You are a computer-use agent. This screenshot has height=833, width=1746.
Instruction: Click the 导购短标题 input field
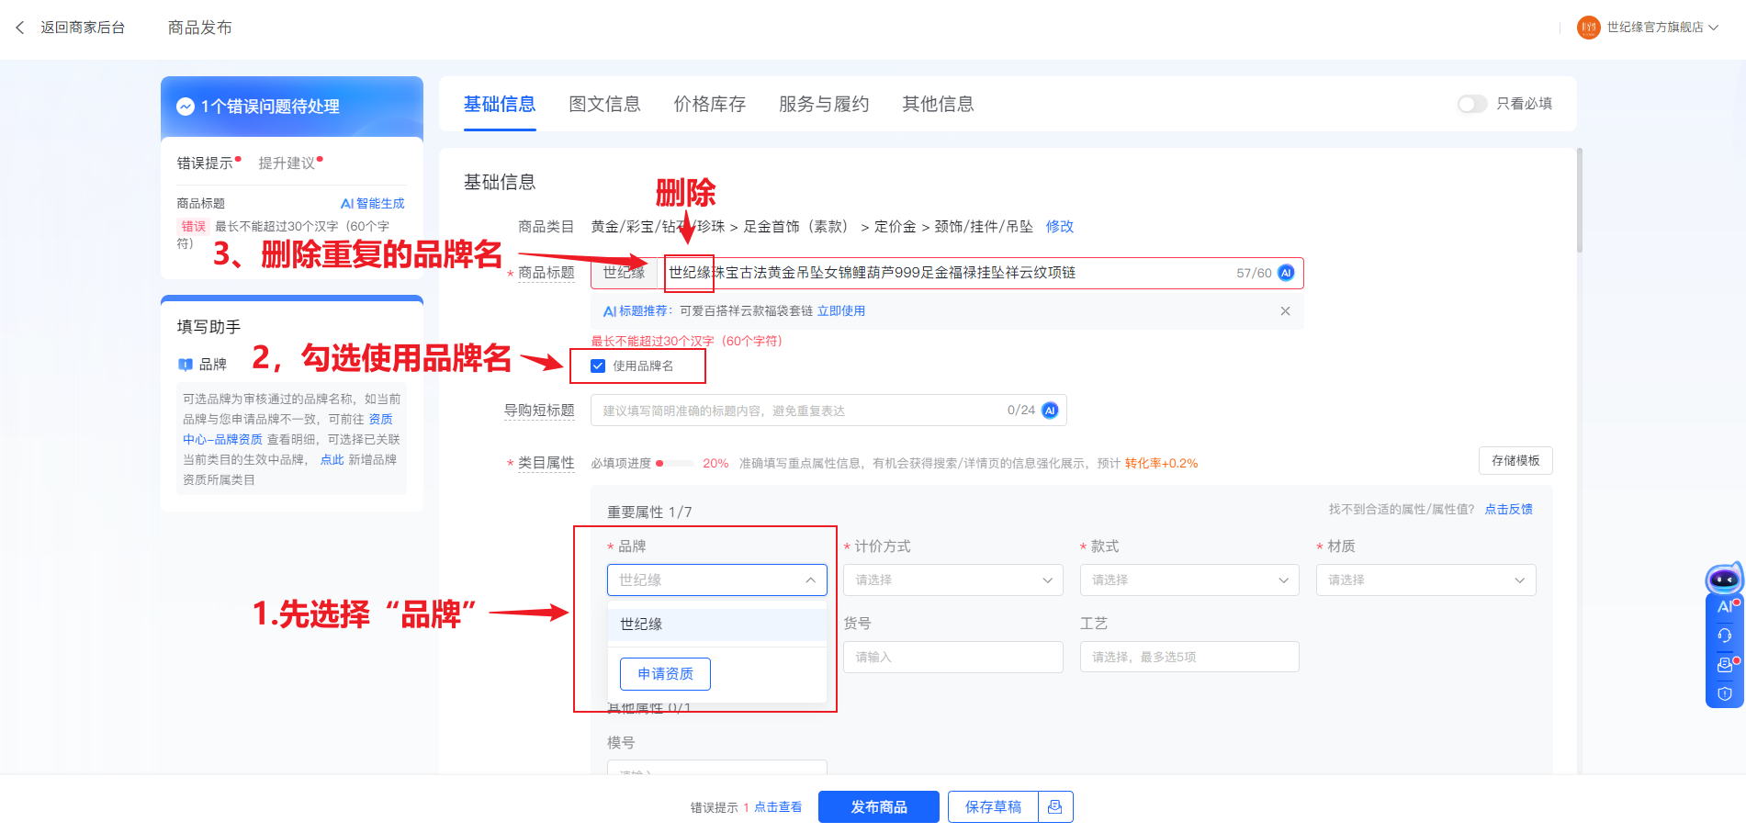(799, 411)
